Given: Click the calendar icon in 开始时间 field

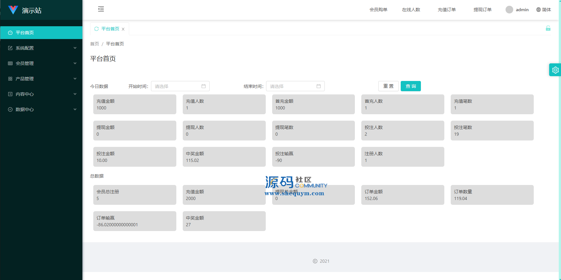Looking at the screenshot, I should click(204, 86).
